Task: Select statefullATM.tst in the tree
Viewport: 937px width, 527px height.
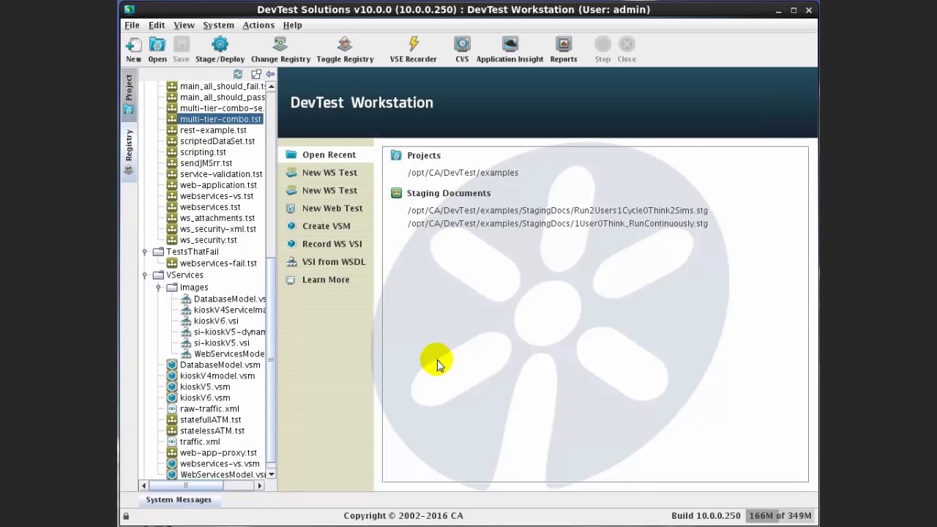Action: 210,419
